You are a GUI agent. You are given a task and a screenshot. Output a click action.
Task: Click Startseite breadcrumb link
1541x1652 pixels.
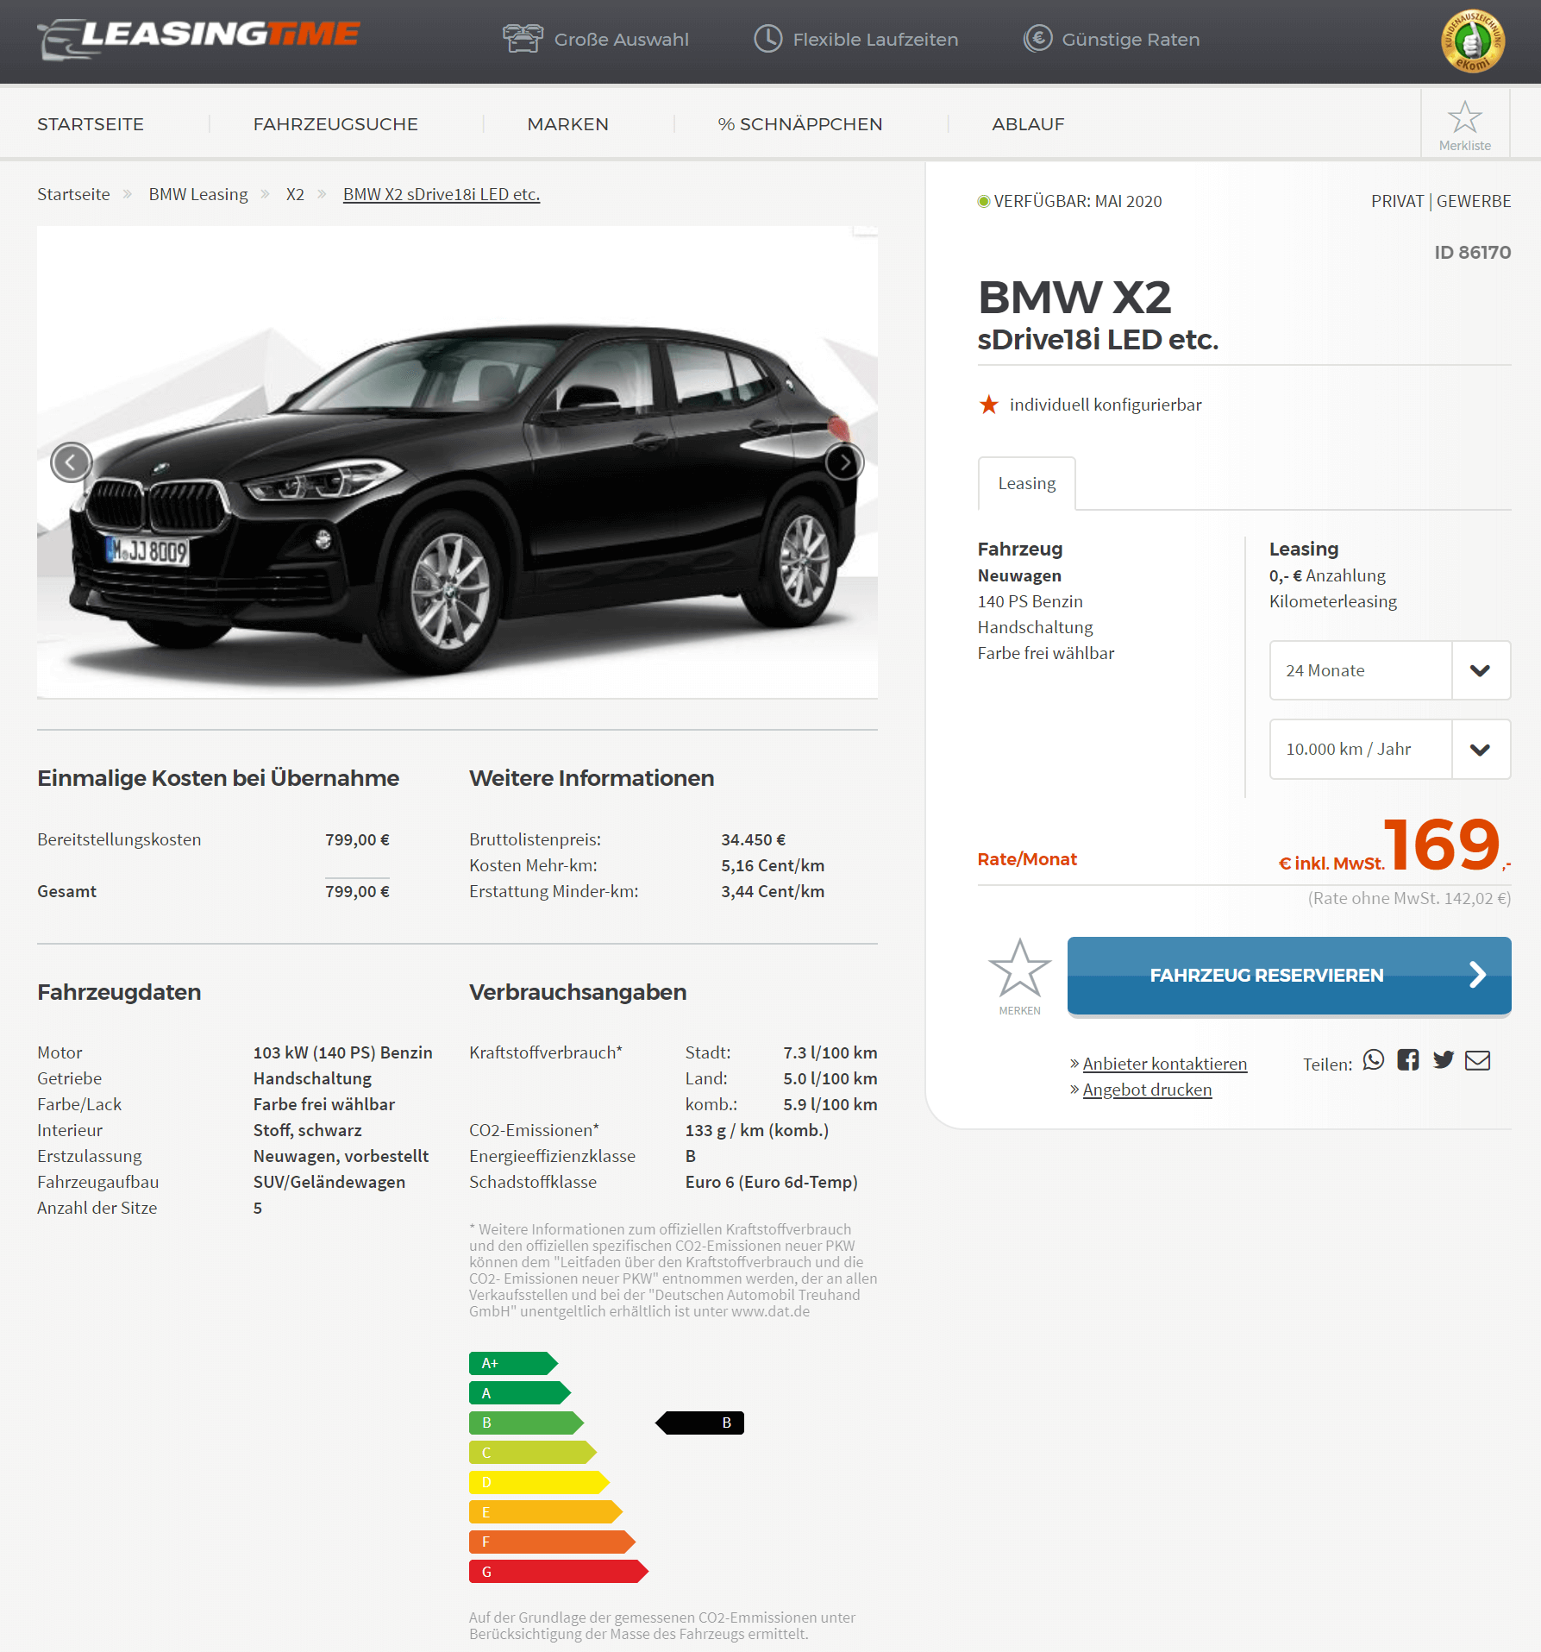pos(73,194)
